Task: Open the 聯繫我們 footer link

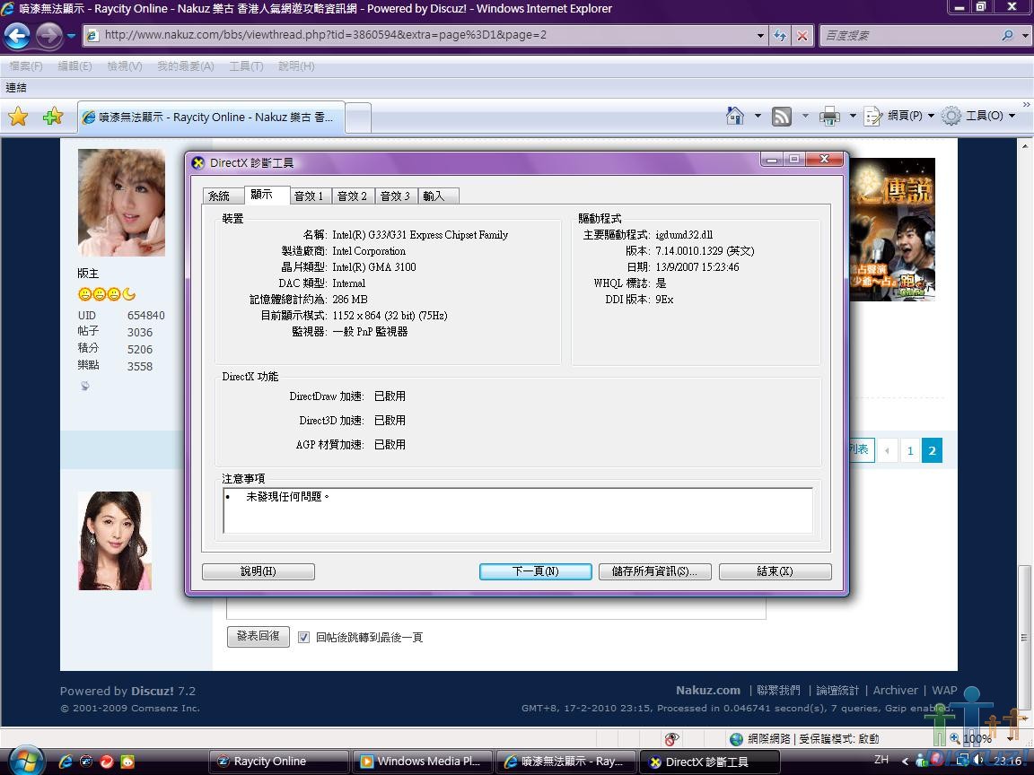Action: pyautogui.click(x=778, y=690)
